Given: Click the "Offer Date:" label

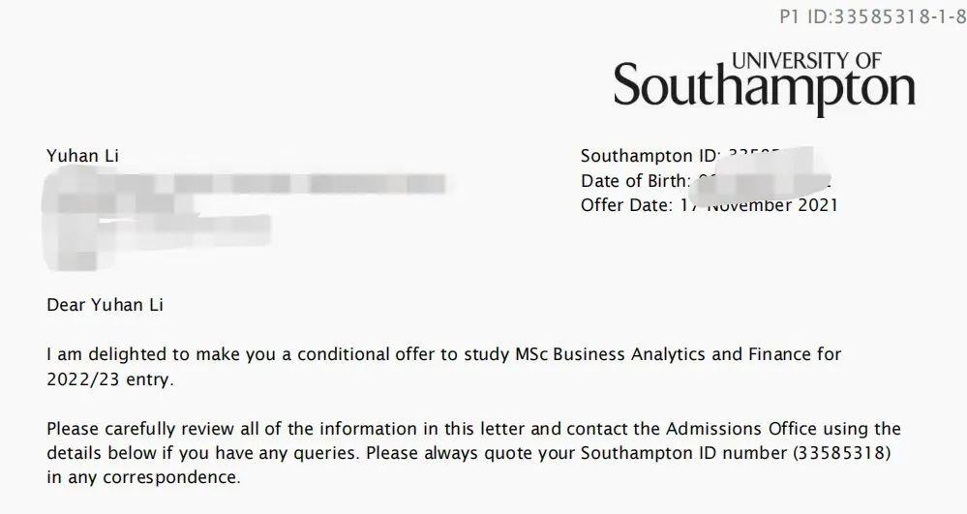Looking at the screenshot, I should pos(625,205).
